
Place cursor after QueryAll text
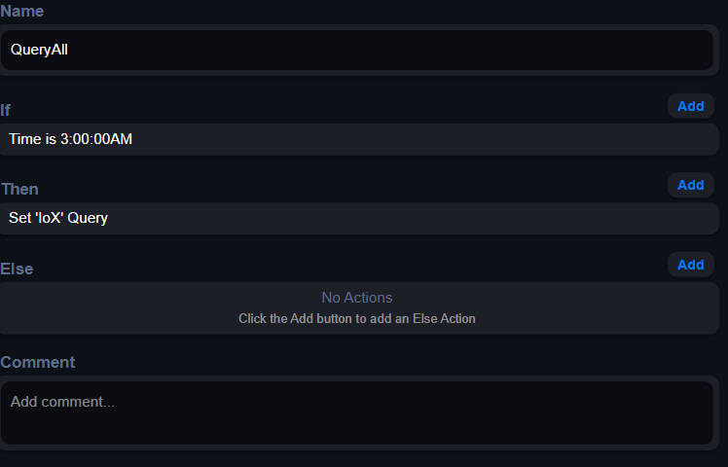[x=69, y=50]
